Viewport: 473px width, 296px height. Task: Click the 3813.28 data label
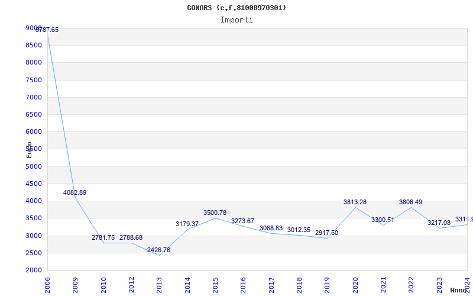click(355, 202)
